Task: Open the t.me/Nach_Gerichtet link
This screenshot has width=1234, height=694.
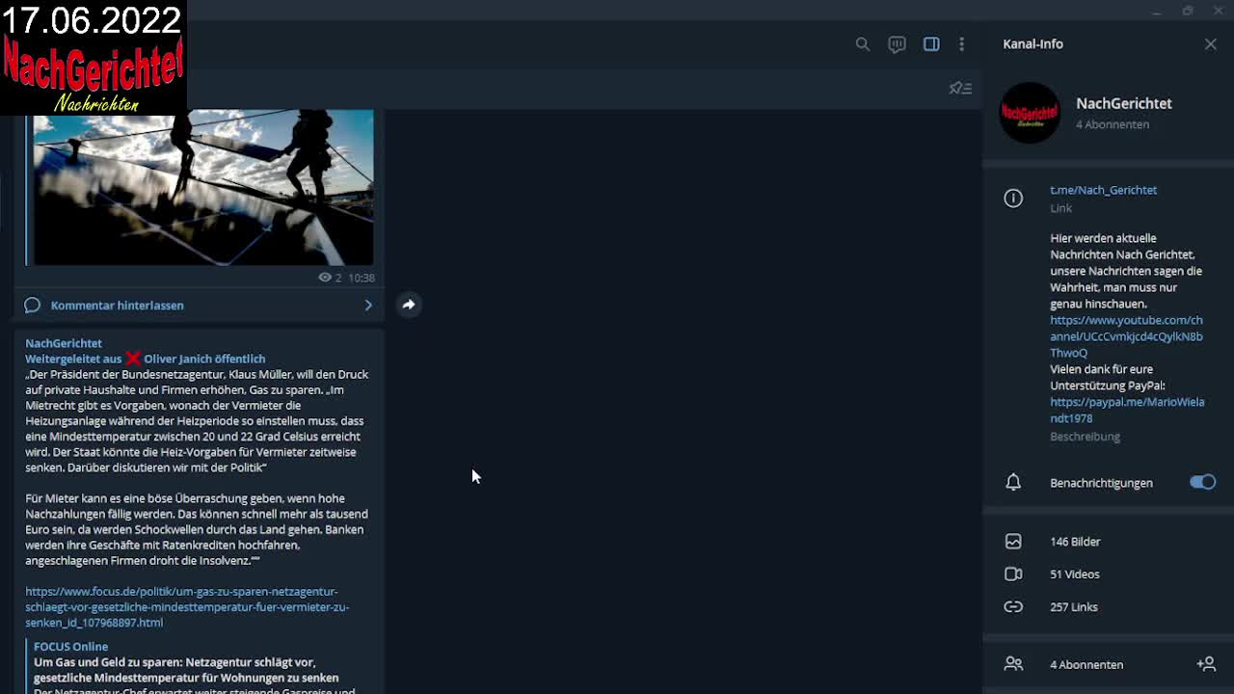Action: click(1103, 190)
